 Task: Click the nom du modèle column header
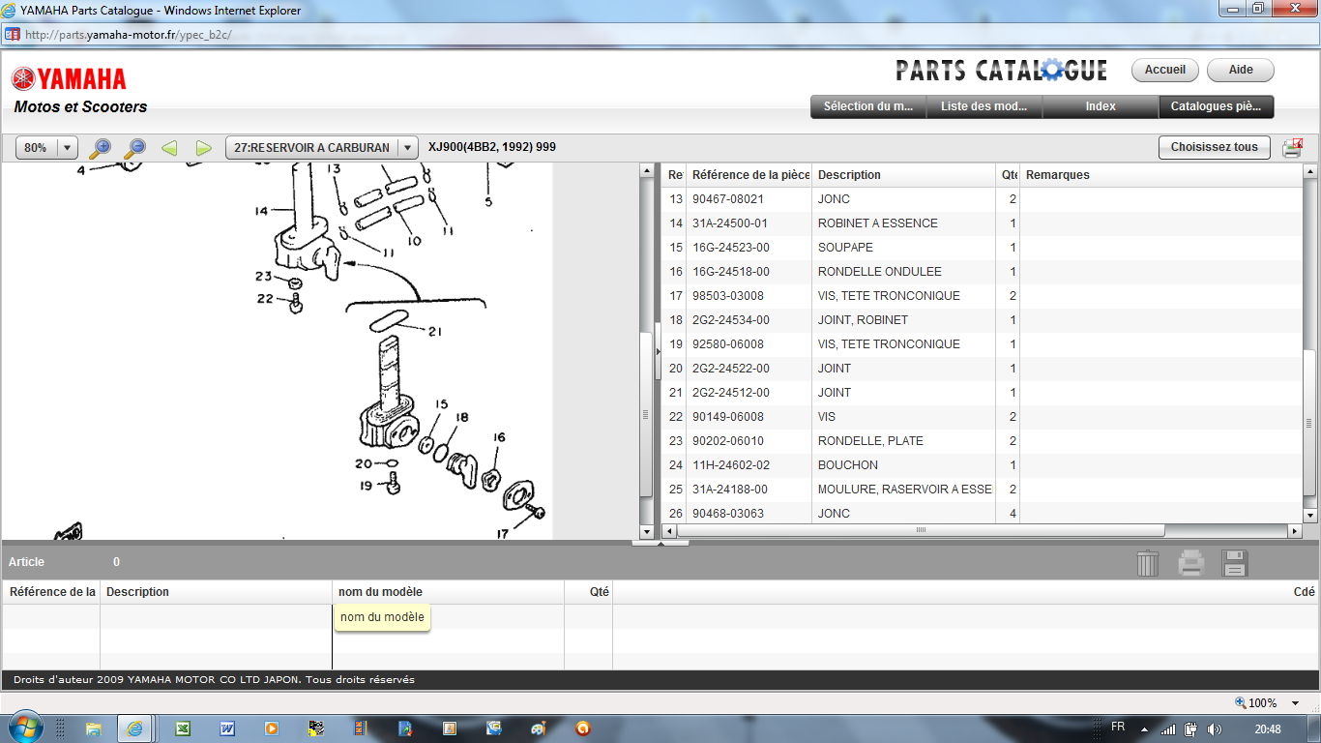(448, 592)
